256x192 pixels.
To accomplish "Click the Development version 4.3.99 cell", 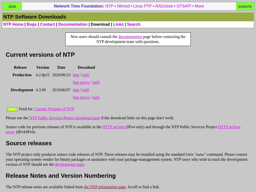I will point(41,90).
